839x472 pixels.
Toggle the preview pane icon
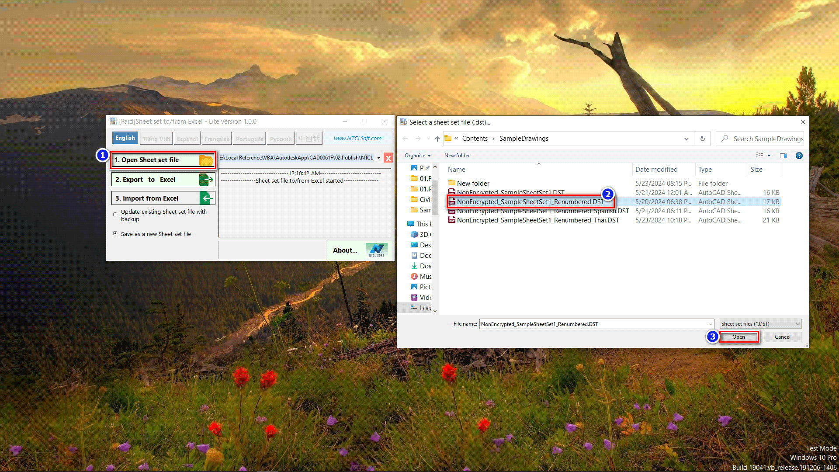point(783,156)
